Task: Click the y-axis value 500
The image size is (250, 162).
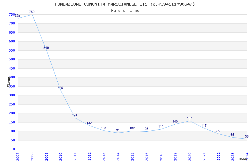Action: (12, 59)
